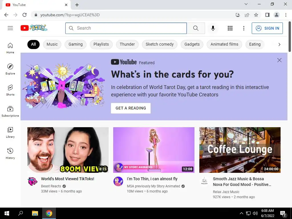Open Smooth Jazz Music video title
292x219 pixels.
(x=242, y=182)
